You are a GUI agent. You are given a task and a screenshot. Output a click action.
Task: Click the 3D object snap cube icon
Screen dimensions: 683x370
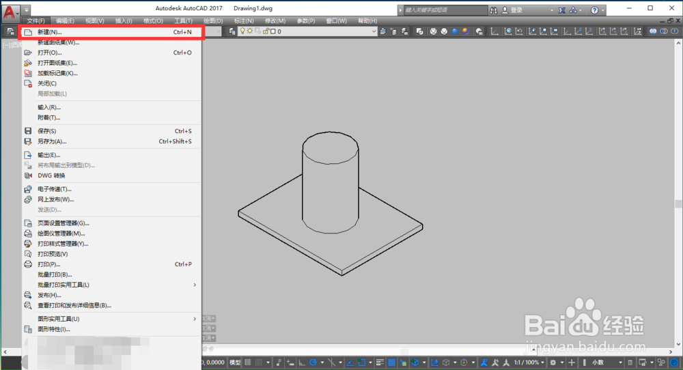coord(415,362)
